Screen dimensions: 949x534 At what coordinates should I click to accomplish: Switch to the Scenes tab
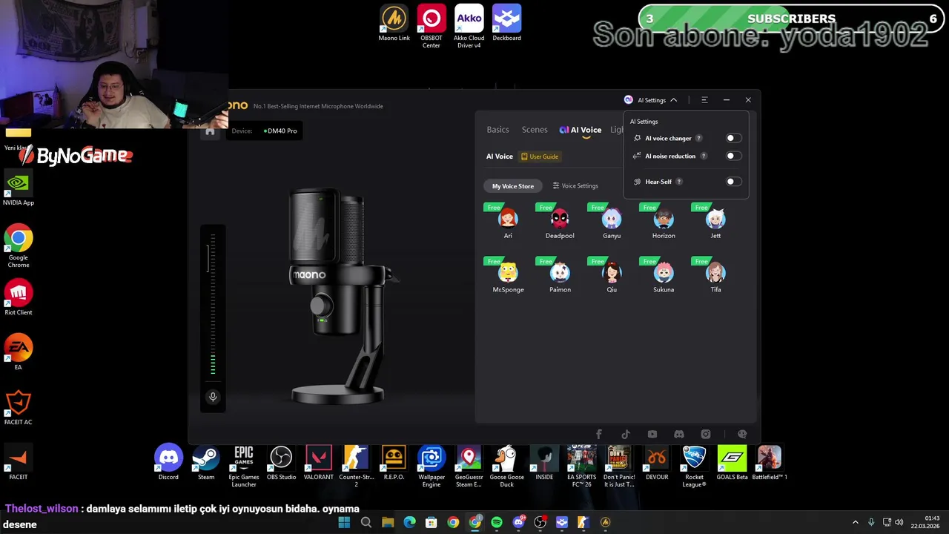point(535,130)
